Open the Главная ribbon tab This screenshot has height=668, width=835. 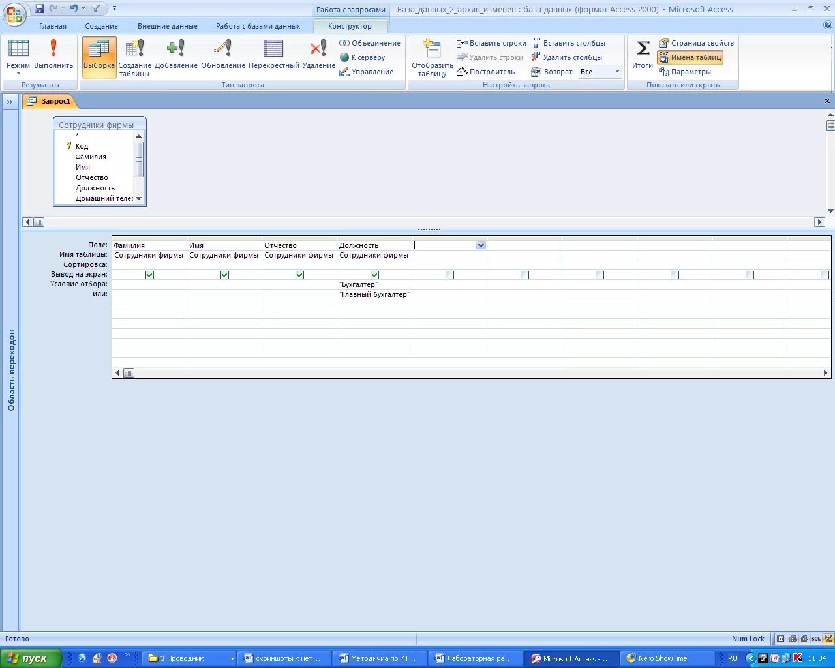coord(53,26)
